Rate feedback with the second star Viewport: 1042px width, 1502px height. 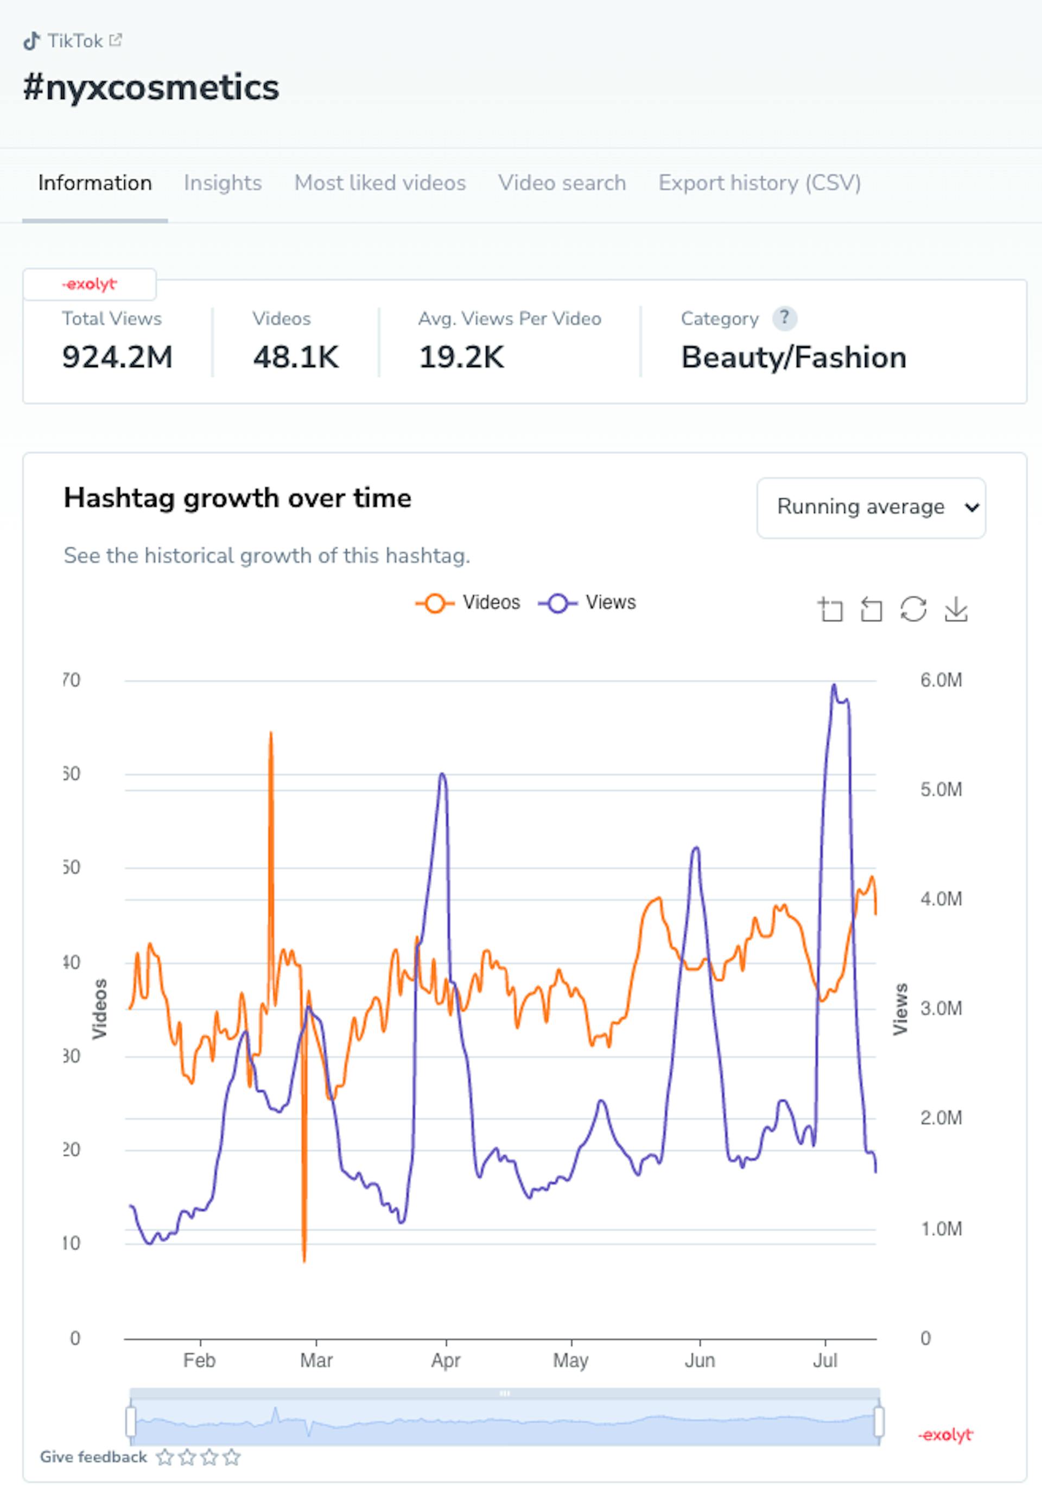click(187, 1457)
